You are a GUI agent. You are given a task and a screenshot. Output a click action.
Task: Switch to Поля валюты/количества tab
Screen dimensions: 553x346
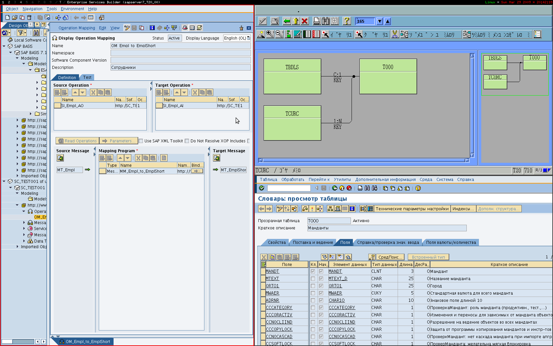[451, 243]
